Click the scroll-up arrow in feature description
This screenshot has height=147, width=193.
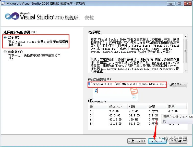[x=186, y=36]
